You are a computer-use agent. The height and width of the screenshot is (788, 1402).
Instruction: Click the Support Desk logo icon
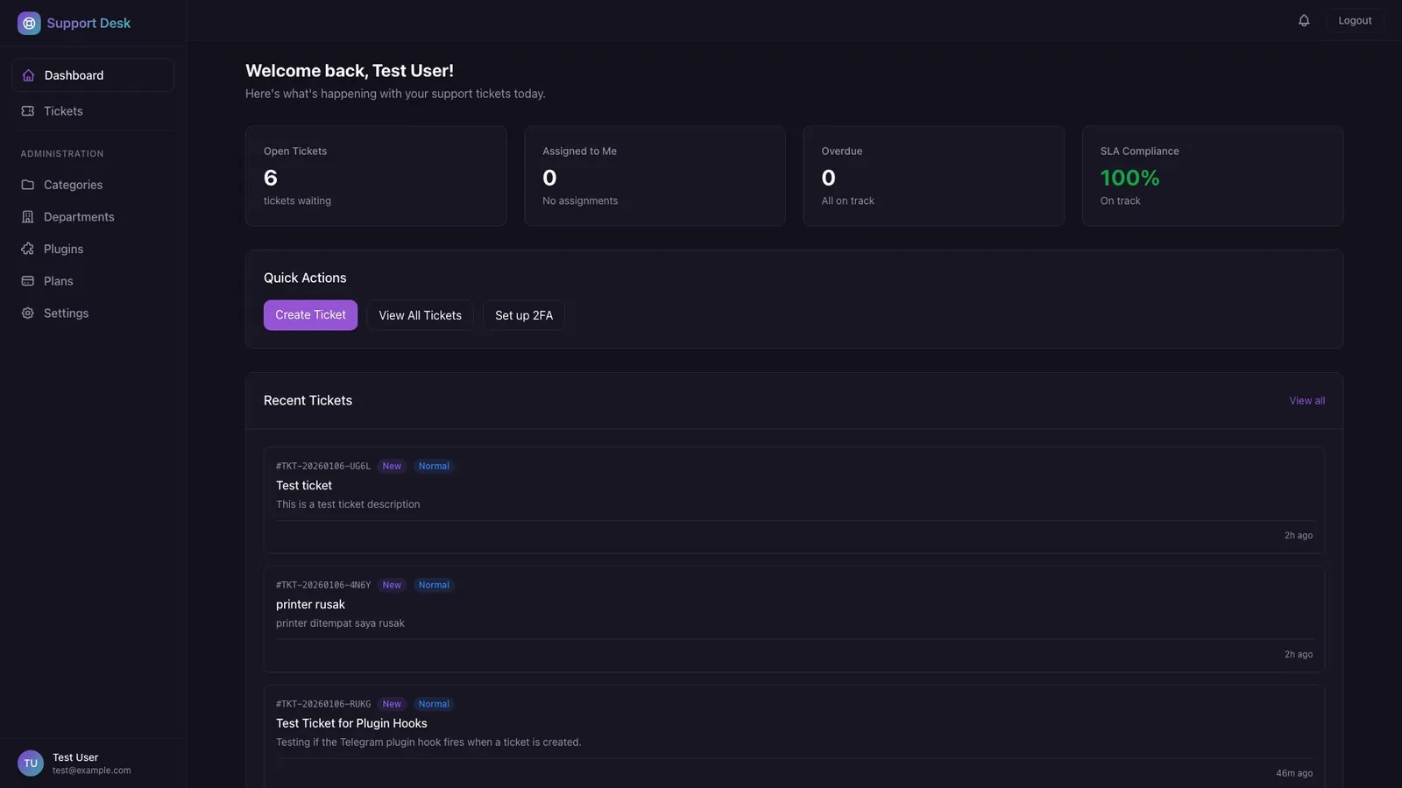pos(29,23)
